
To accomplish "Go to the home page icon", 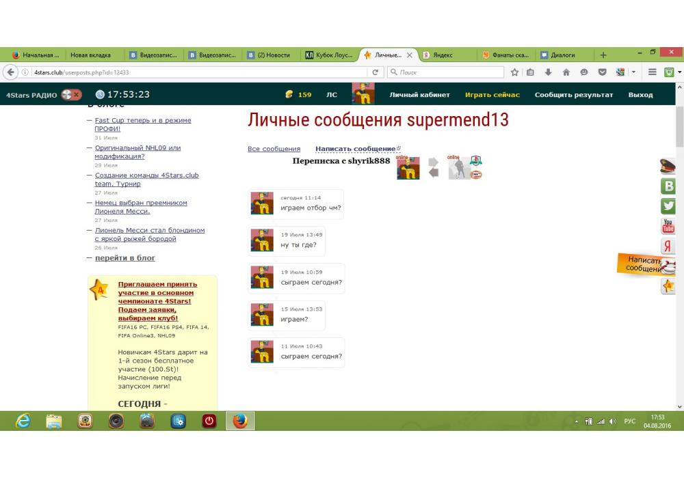I will (x=566, y=72).
